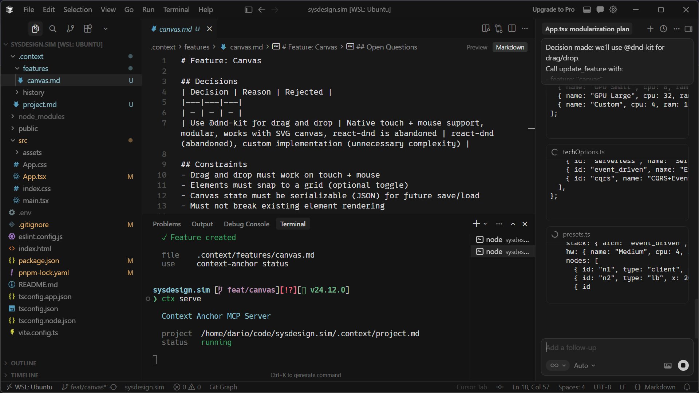Stop the agent response button
Viewport: 699px width, 393px height.
click(x=683, y=365)
